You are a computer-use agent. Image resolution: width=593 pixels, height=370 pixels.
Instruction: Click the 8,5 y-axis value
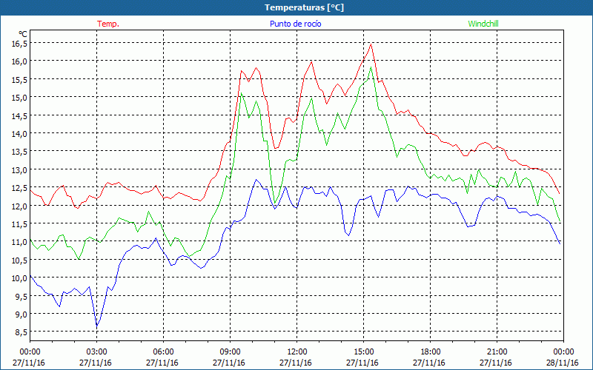coord(21,332)
